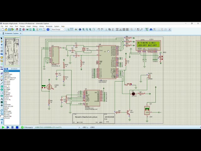201x151 pixels.
Task: Click the Cut scissors icon
Action: [106, 30]
